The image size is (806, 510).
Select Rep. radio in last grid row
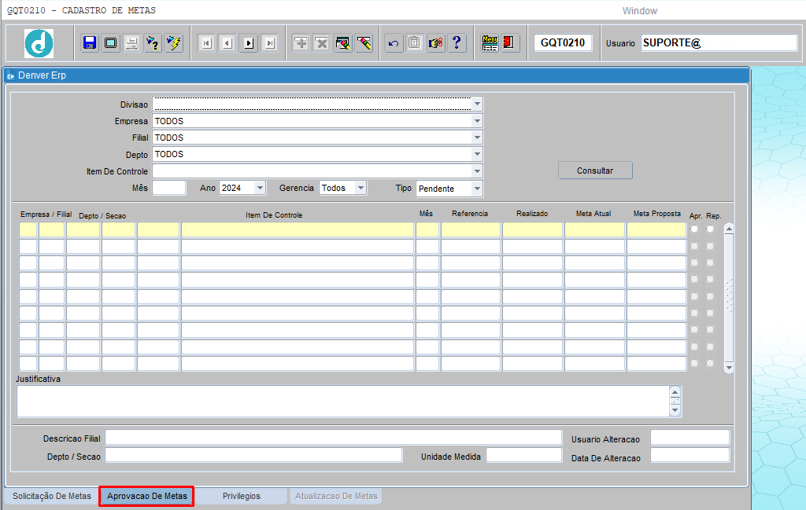[x=711, y=363]
